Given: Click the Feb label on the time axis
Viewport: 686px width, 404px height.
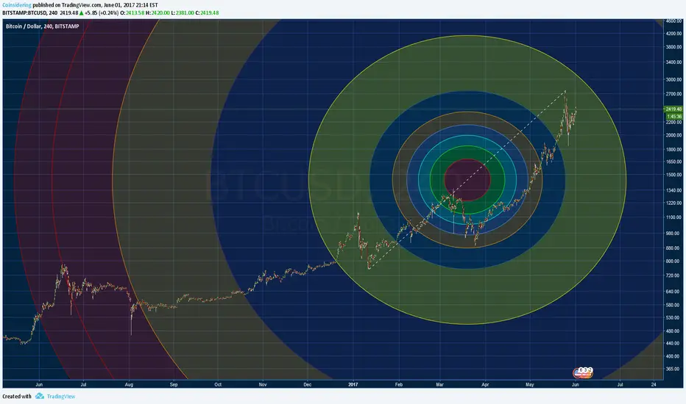Looking at the screenshot, I should 398,385.
